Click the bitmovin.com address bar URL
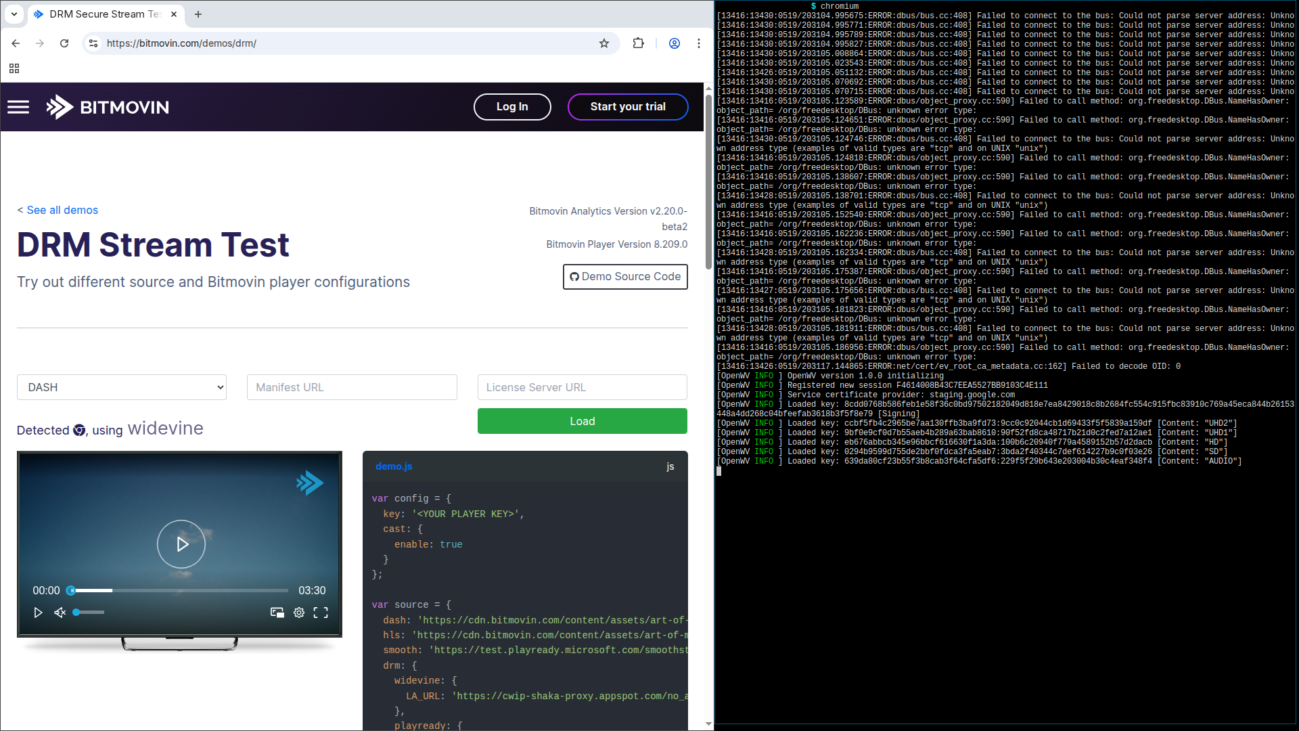 coord(181,43)
